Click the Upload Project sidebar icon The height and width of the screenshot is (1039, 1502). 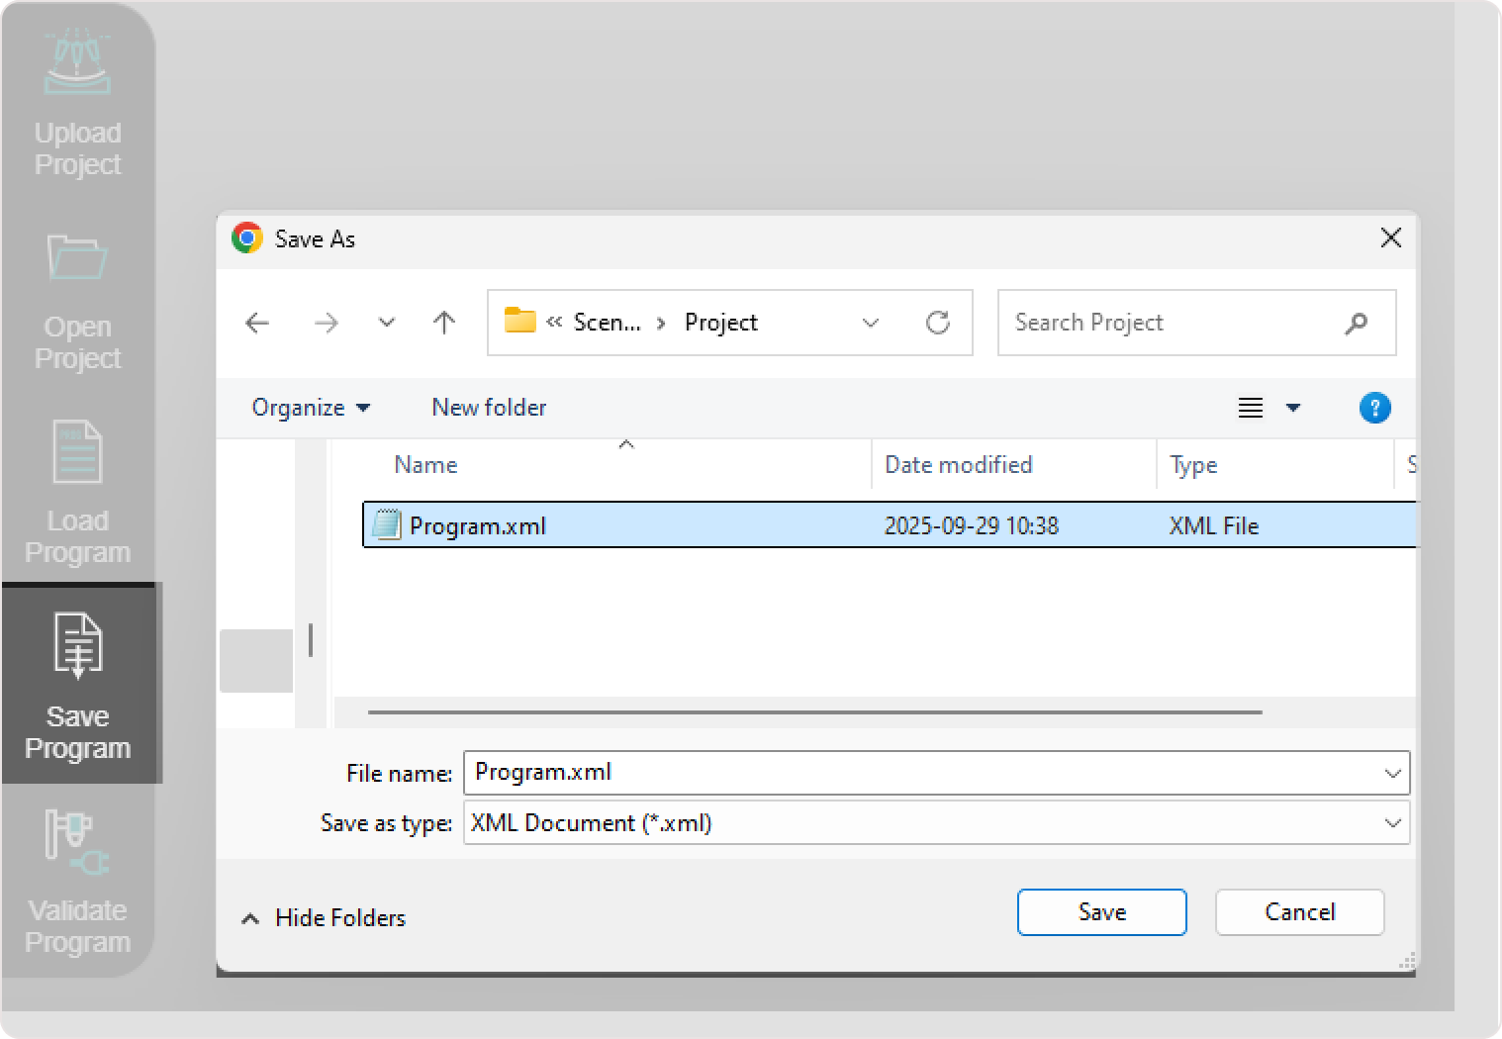77,64
